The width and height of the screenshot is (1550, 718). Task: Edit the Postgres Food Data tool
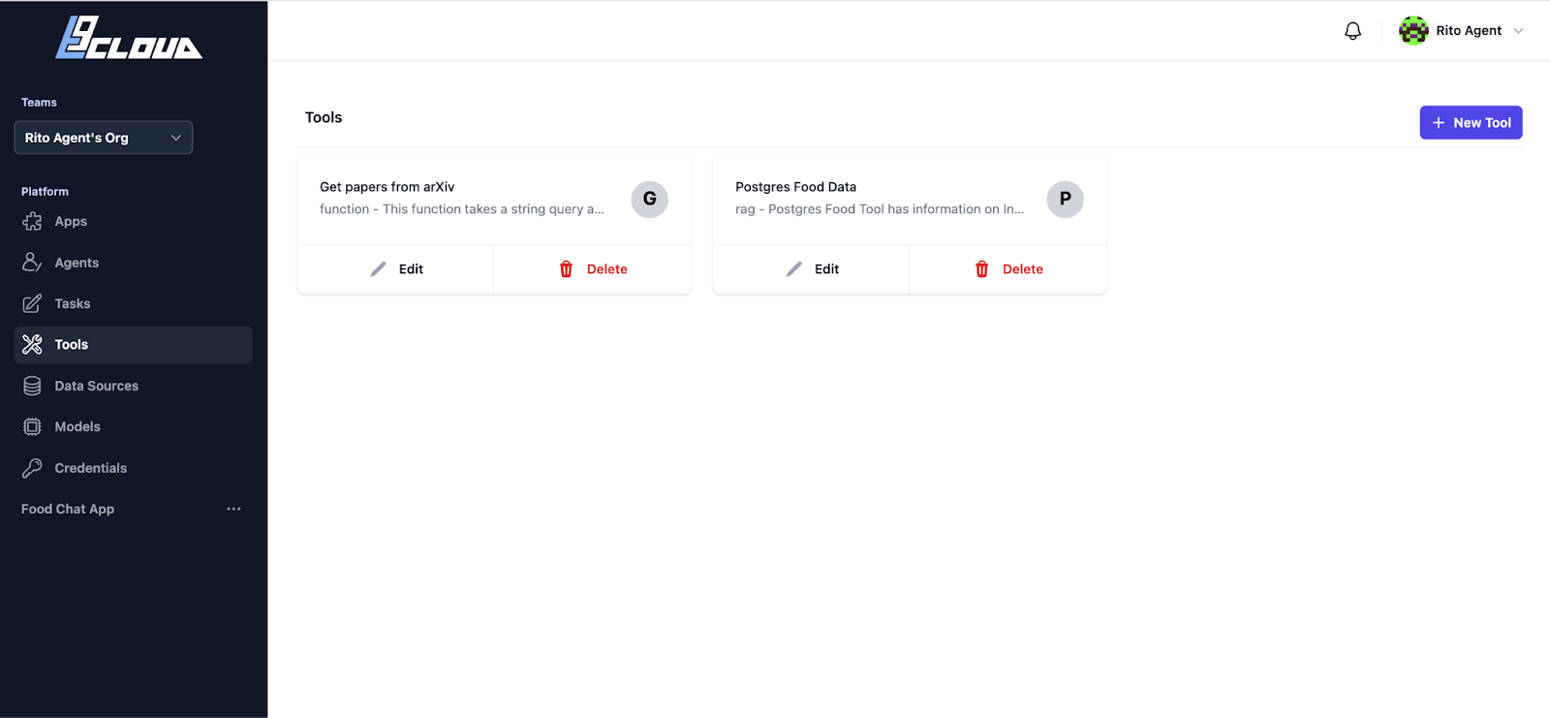click(811, 269)
